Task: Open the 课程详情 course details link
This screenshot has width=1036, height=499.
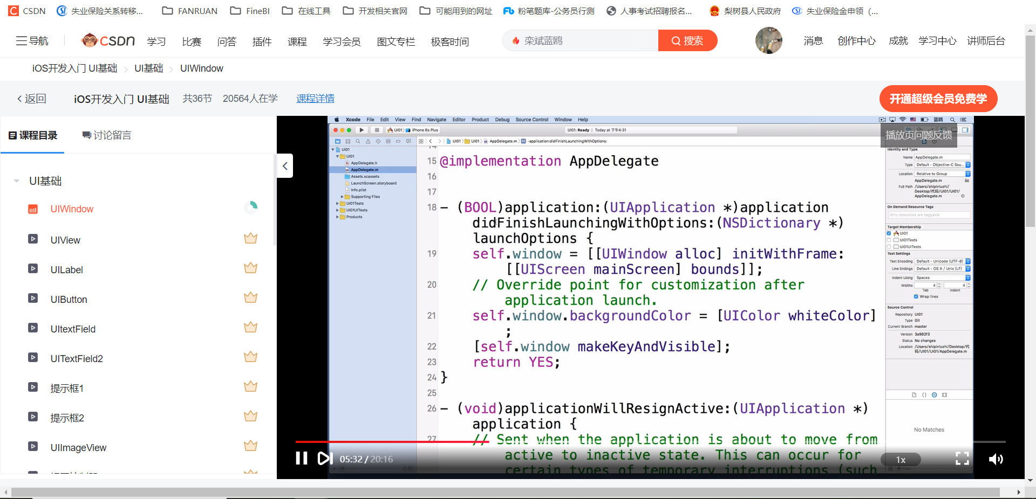Action: pyautogui.click(x=315, y=99)
